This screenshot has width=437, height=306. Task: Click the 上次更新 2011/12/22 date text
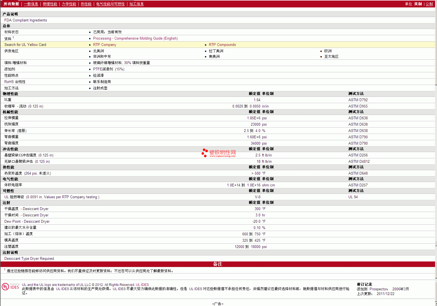pyautogui.click(x=376, y=294)
